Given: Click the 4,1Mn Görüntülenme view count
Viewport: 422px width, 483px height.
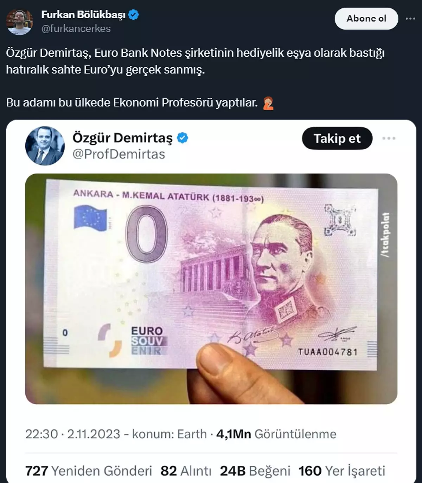Looking at the screenshot, I should click(276, 434).
